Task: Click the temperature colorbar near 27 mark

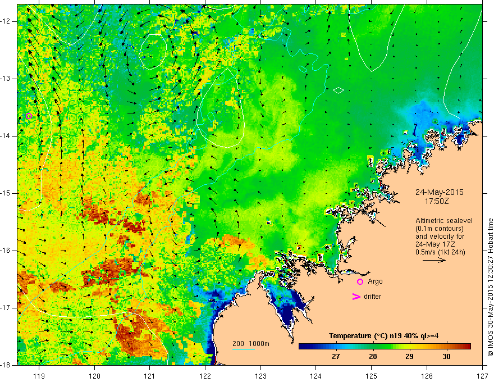Action: click(336, 347)
